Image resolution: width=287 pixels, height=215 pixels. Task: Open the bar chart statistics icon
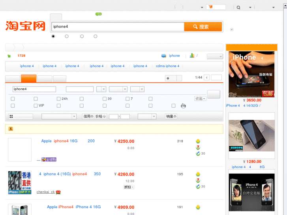coord(192,56)
